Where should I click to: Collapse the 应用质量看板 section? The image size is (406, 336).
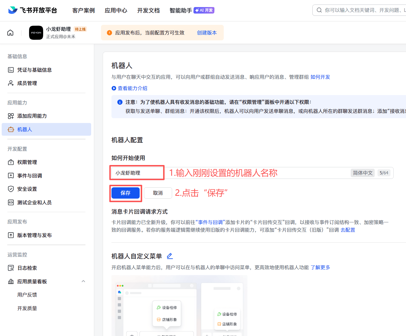pos(83,281)
